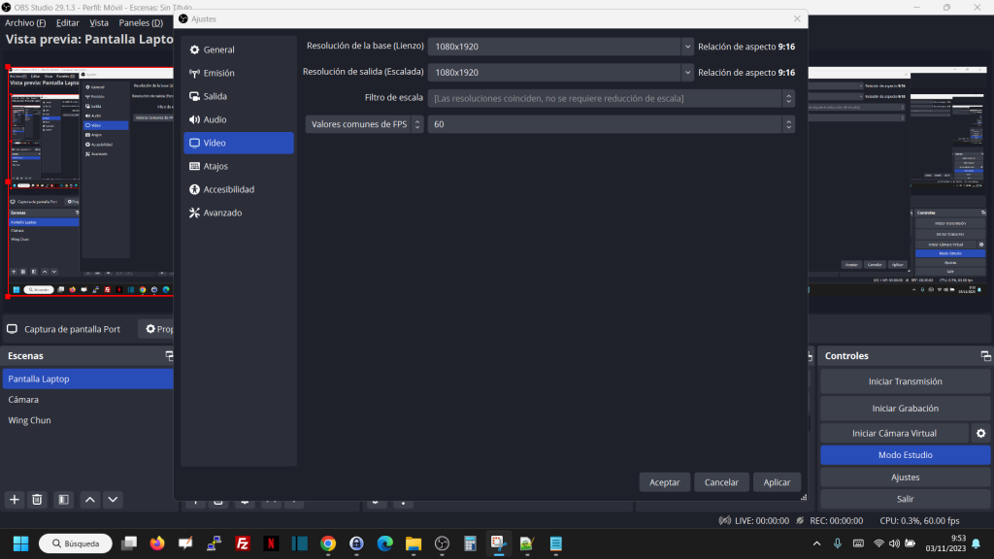Click the LIVE 00:00:00 status indicator
This screenshot has height=559, width=994.
(754, 520)
